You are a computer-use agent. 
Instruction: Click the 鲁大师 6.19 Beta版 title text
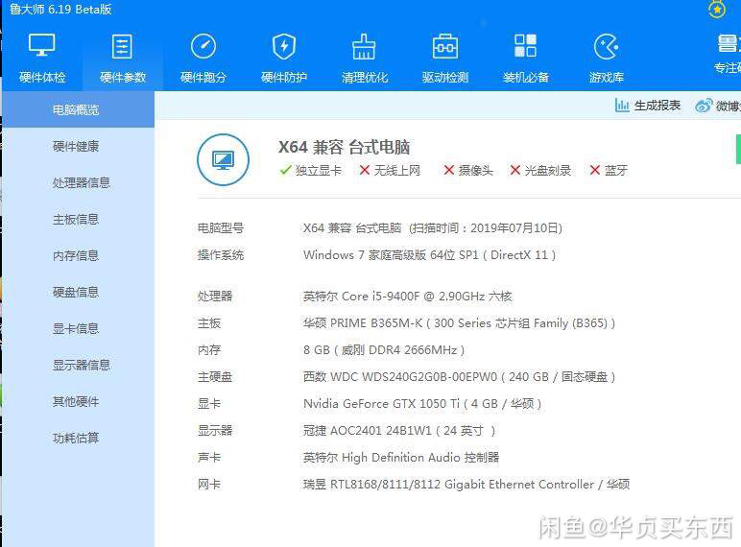60,9
